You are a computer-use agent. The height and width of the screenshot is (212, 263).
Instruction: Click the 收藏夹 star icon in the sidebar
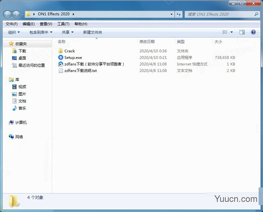pos(11,44)
